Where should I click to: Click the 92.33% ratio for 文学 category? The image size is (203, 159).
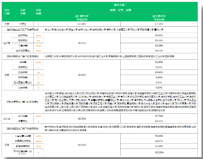click(82, 145)
